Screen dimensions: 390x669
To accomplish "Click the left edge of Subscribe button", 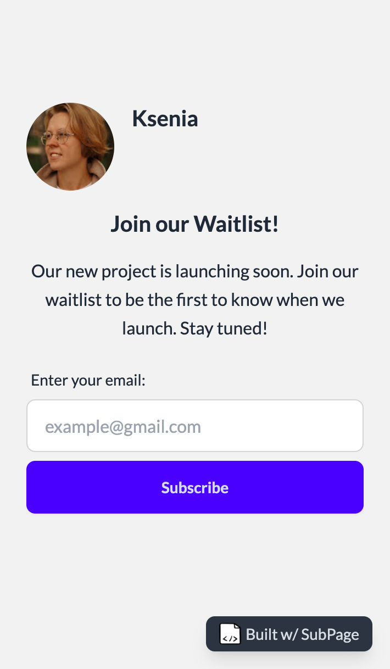I will (33, 487).
